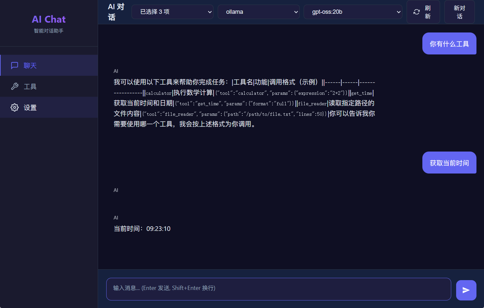The width and height of the screenshot is (484, 308).
Task: Open the 工具 sidebar page
Action: (30, 87)
